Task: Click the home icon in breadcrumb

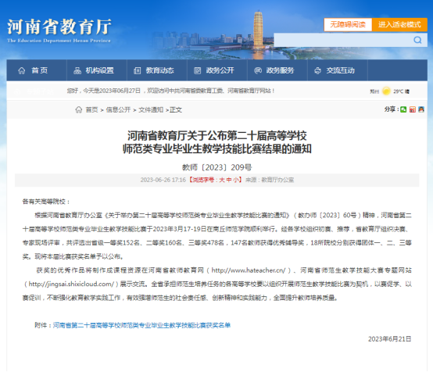Action: click(79, 109)
